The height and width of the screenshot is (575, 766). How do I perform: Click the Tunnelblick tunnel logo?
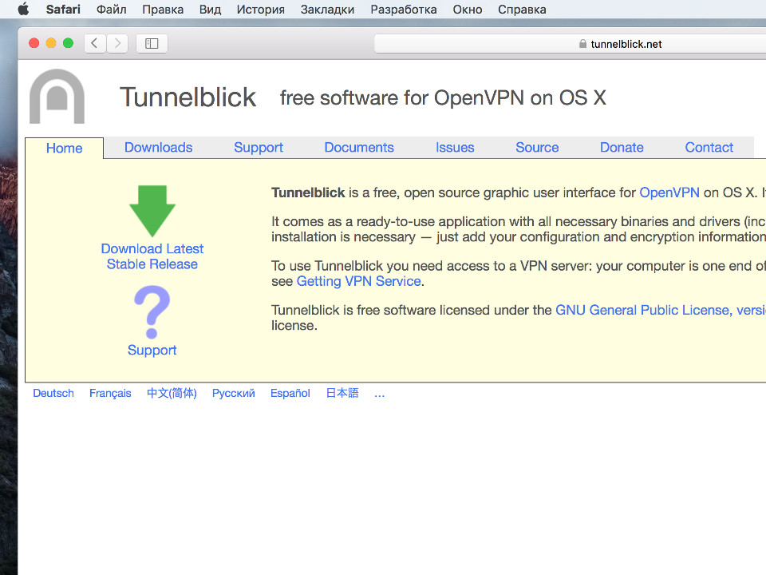pos(57,97)
